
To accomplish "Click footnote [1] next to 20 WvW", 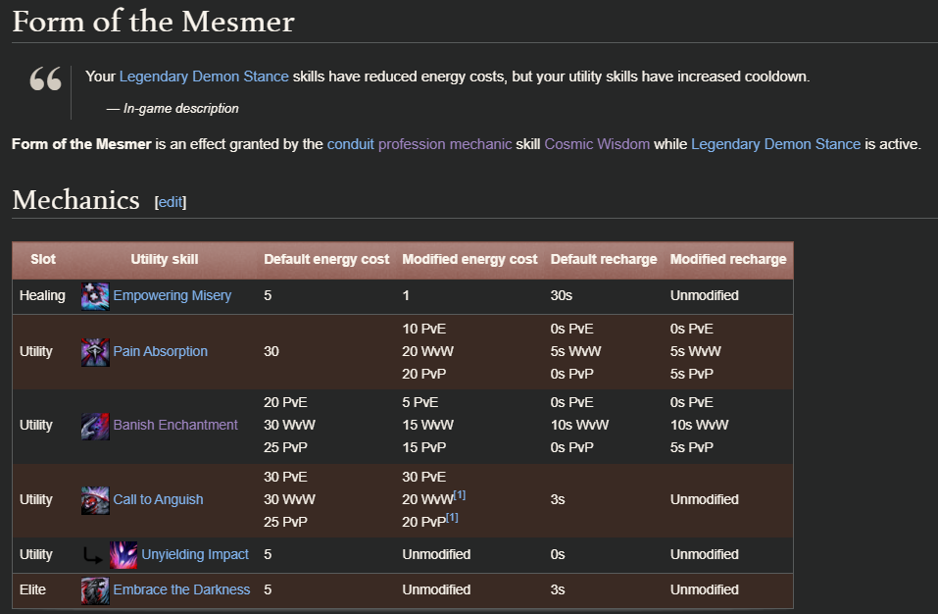I will coord(460,495).
